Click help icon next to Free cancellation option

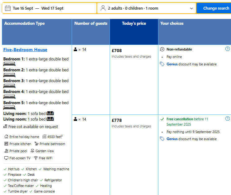click(227, 119)
